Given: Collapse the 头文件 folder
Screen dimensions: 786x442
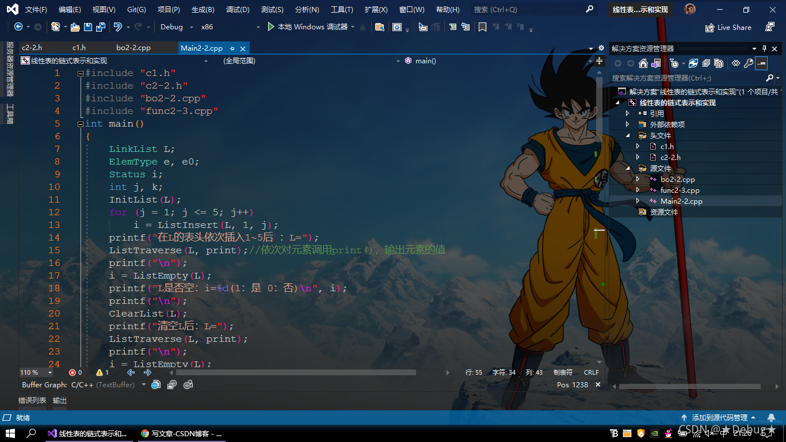Looking at the screenshot, I should pyautogui.click(x=628, y=135).
